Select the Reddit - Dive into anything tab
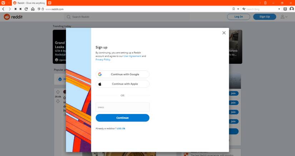Image resolution: width=295 pixels, height=156 pixels. point(29,3)
